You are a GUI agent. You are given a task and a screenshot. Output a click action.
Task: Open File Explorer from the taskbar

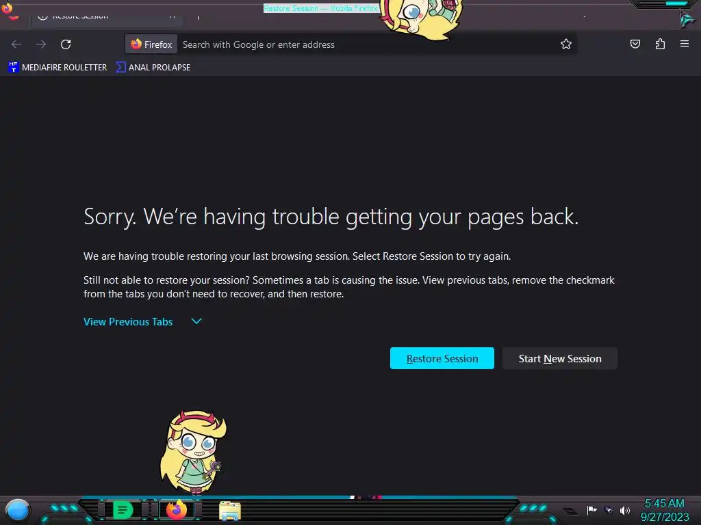click(230, 511)
